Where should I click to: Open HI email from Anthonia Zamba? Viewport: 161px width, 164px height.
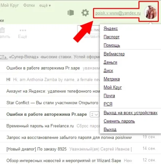click(50, 80)
